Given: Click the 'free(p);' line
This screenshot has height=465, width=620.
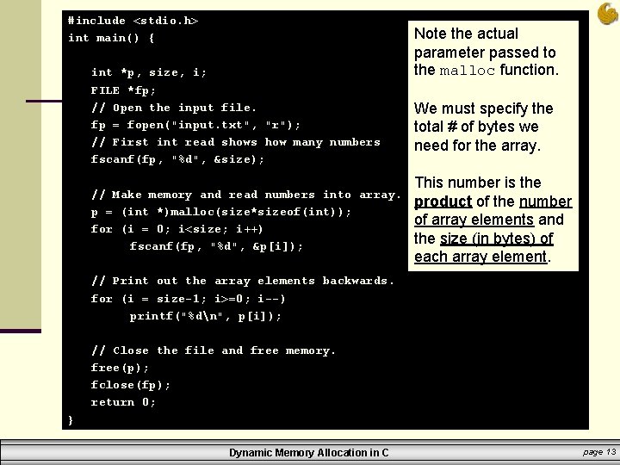Looking at the screenshot, I should click(120, 369).
